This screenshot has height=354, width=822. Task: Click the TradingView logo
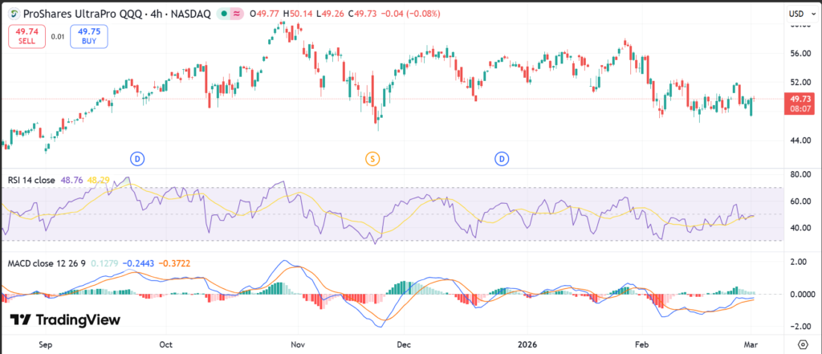(x=66, y=320)
